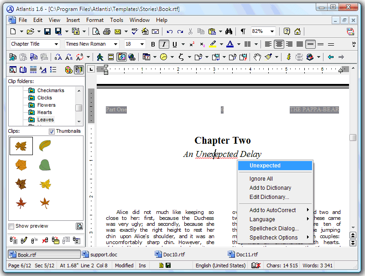This screenshot has height=276, width=365.
Task: Open Print Preview from the toolbar
Action: tap(96, 31)
